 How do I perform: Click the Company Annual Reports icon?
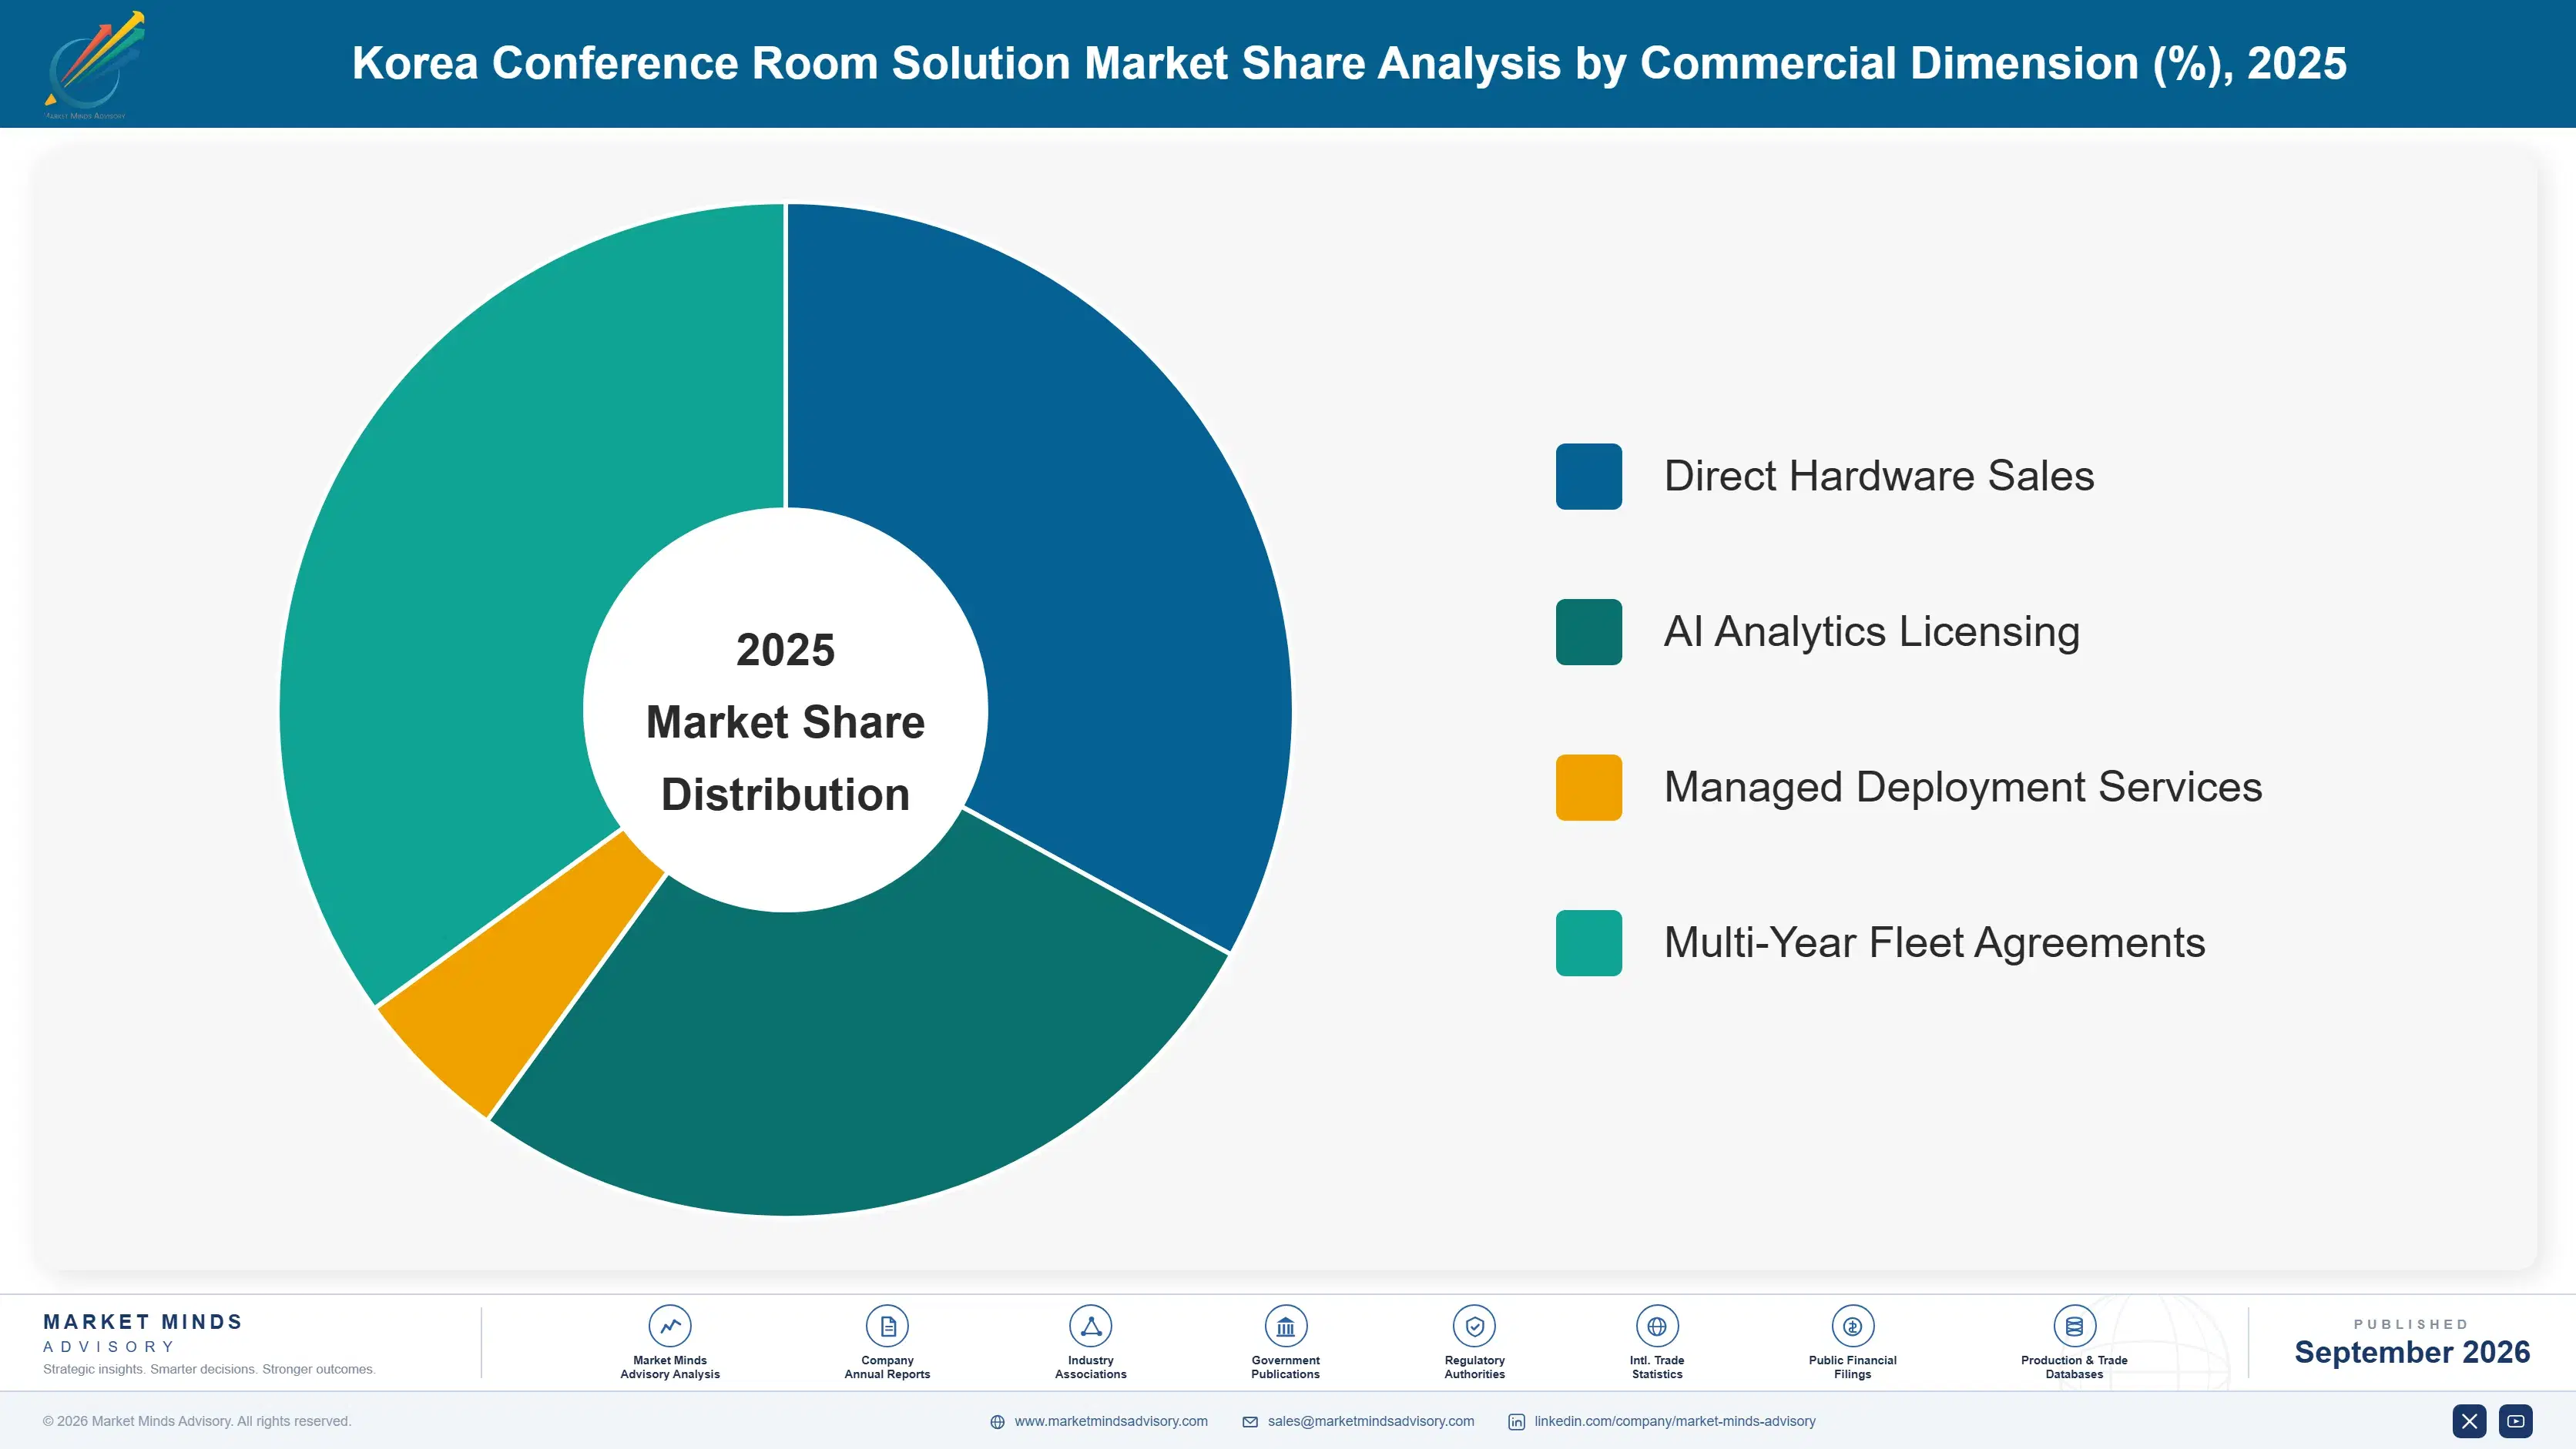(887, 1326)
